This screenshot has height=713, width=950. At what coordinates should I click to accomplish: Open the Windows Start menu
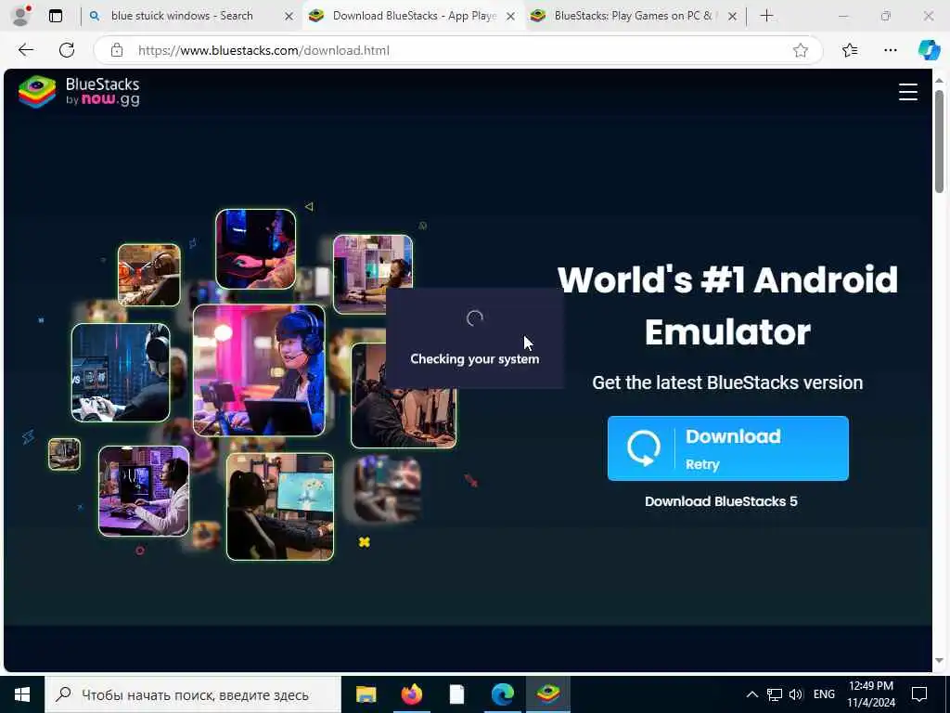[x=22, y=694]
